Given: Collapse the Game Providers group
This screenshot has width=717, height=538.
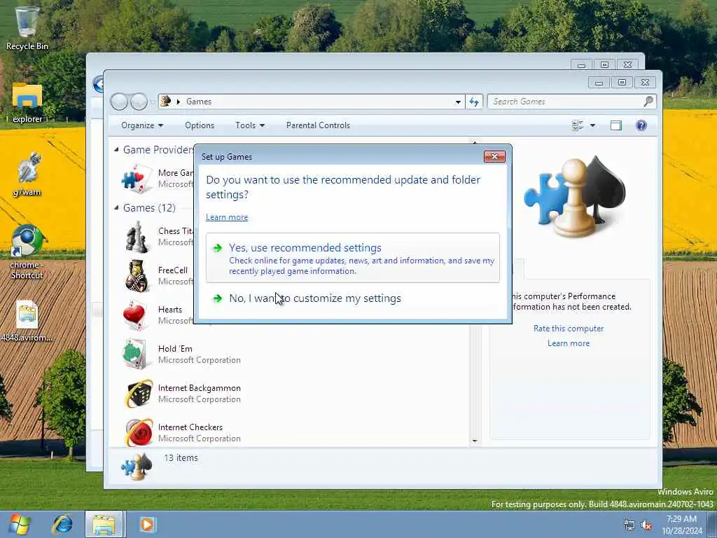Looking at the screenshot, I should pos(116,149).
